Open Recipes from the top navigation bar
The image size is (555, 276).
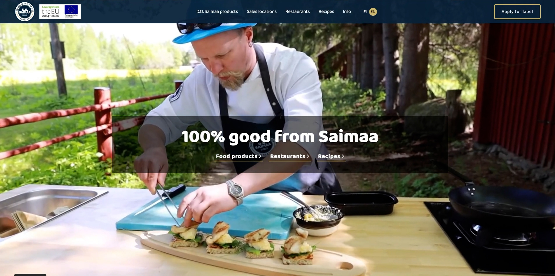tap(326, 12)
